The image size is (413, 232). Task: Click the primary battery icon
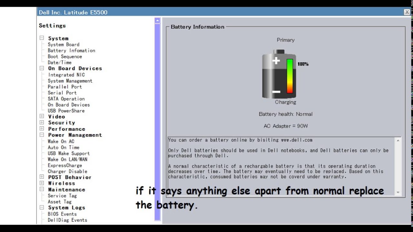point(279,74)
